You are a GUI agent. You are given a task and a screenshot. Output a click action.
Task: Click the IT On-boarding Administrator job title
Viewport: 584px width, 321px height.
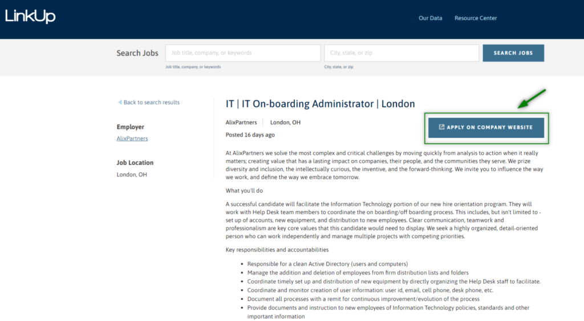pyautogui.click(x=320, y=104)
